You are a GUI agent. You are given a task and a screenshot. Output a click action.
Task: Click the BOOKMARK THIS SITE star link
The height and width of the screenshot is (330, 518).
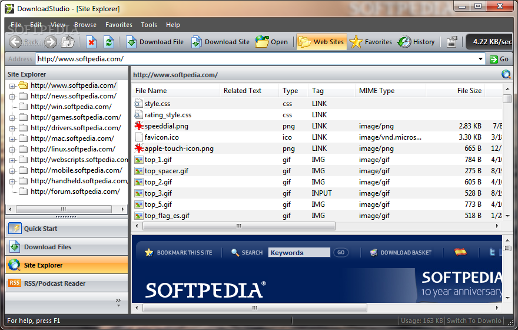(x=178, y=252)
